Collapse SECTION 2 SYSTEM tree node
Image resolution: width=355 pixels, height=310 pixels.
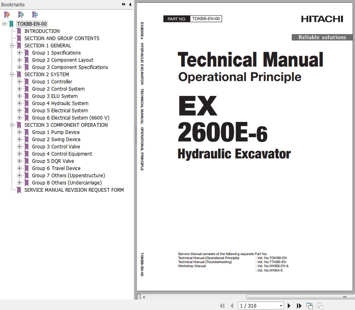coord(12,75)
